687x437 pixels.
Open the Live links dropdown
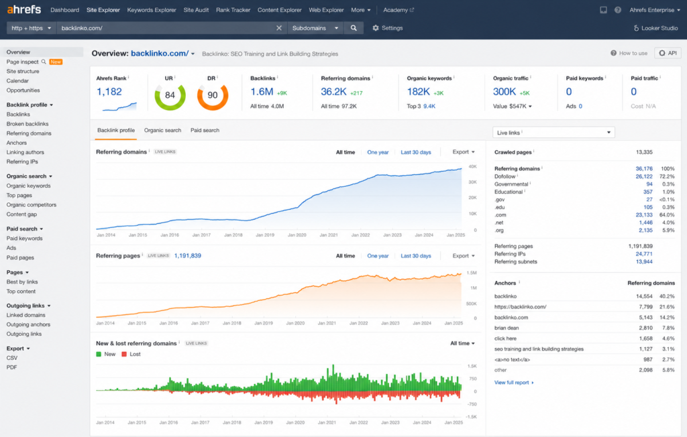(x=553, y=132)
